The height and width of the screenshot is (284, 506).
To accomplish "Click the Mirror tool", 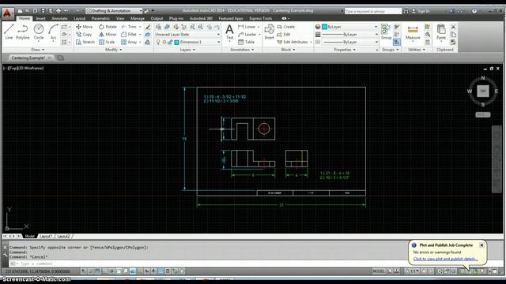I will (108, 34).
